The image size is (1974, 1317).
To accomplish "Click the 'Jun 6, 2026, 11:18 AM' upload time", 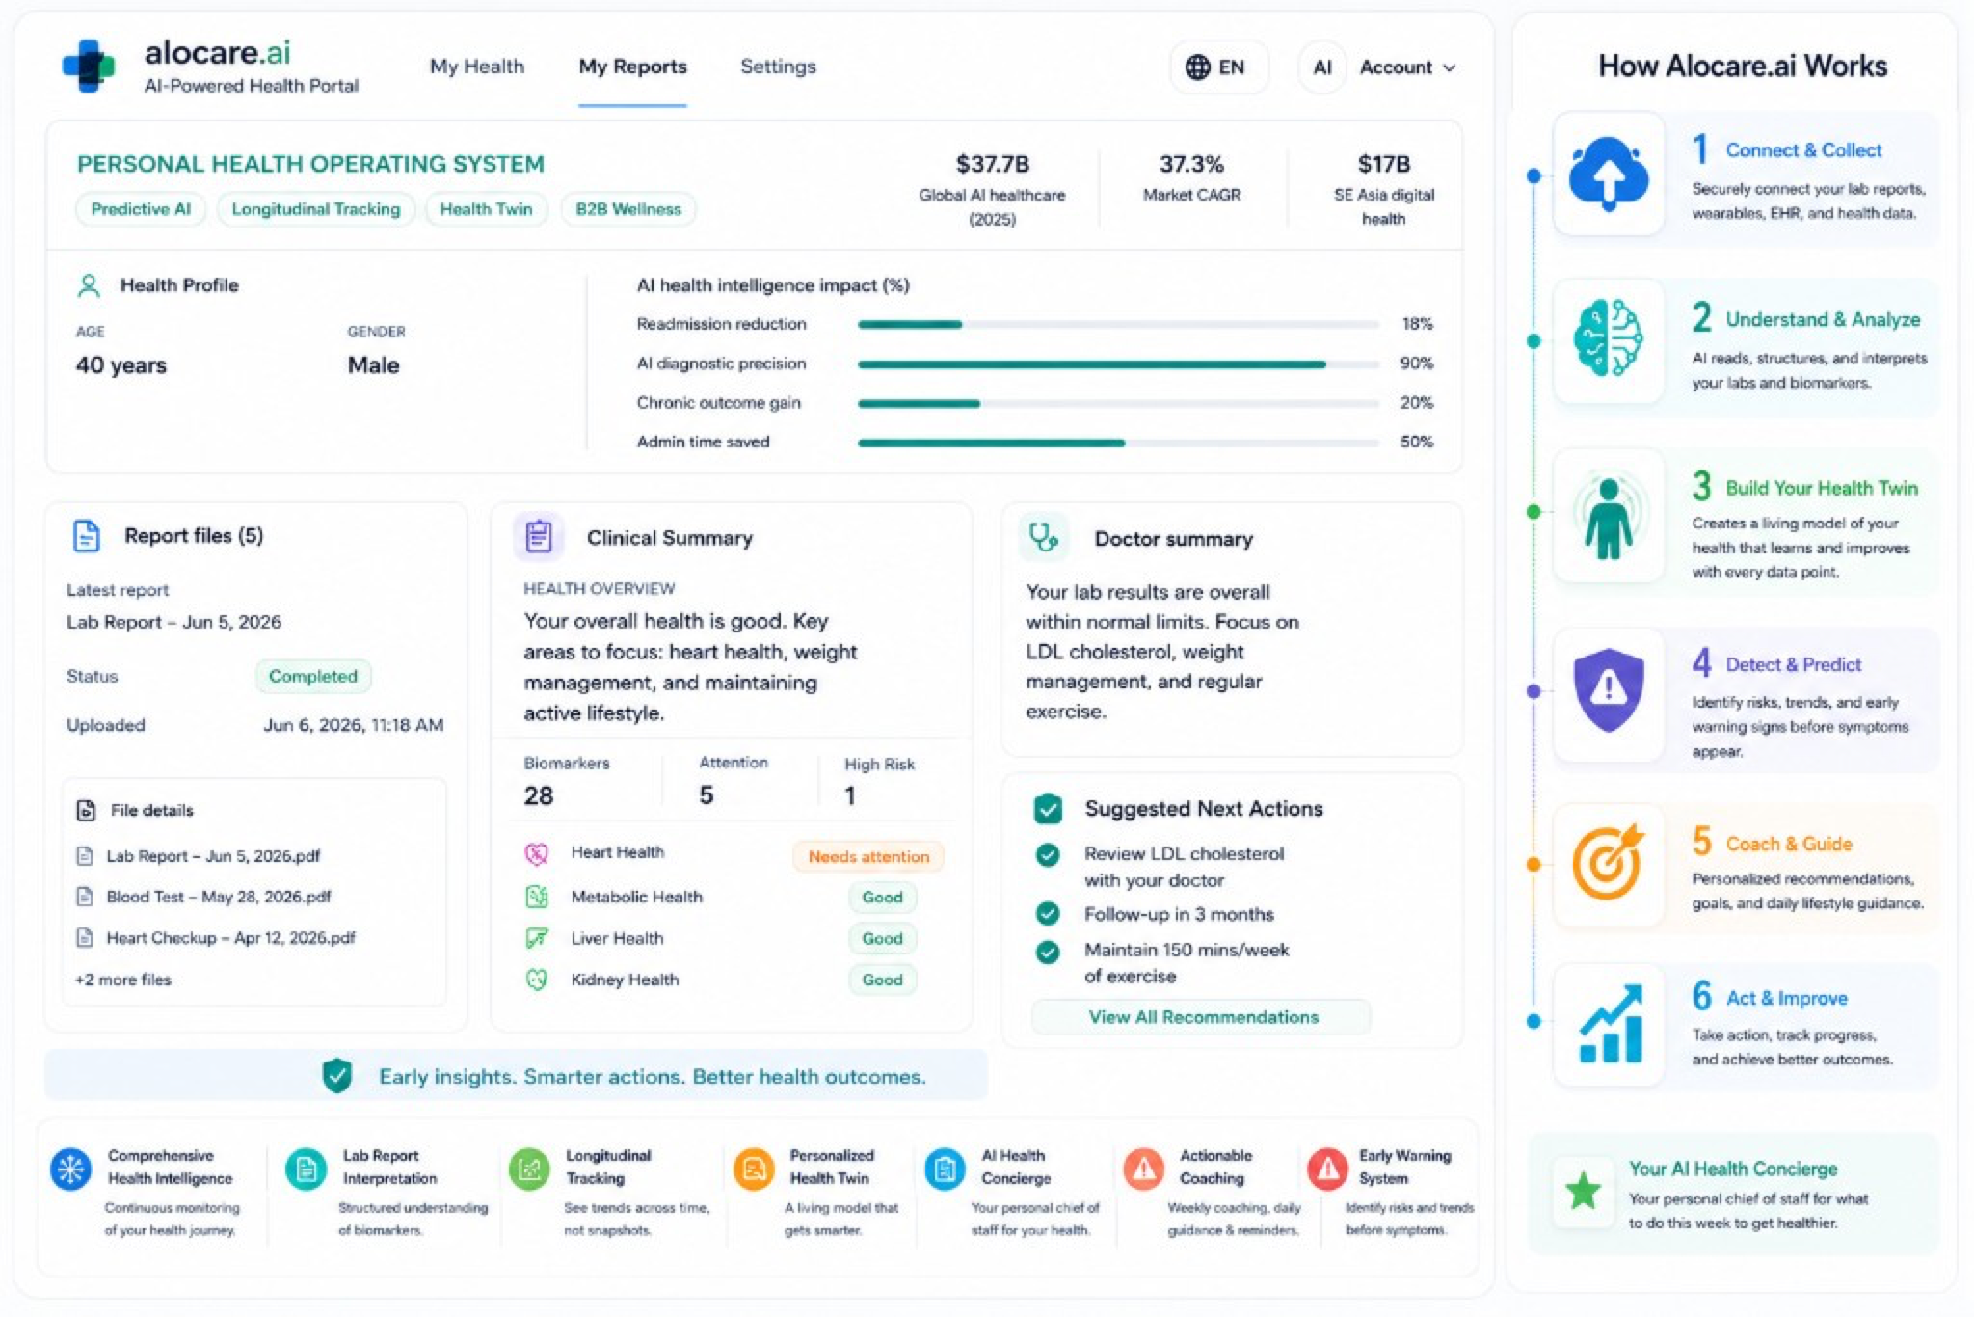I will point(354,725).
